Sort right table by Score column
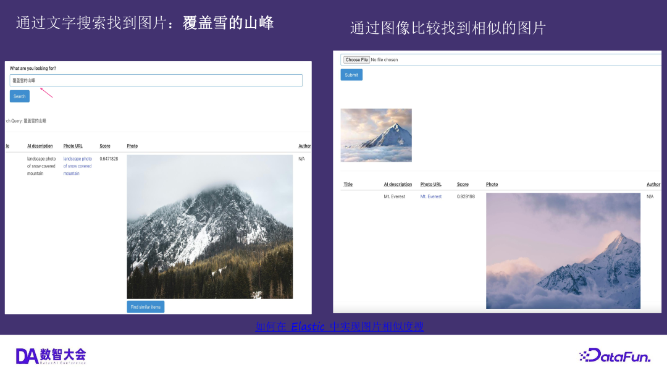 tap(463, 183)
